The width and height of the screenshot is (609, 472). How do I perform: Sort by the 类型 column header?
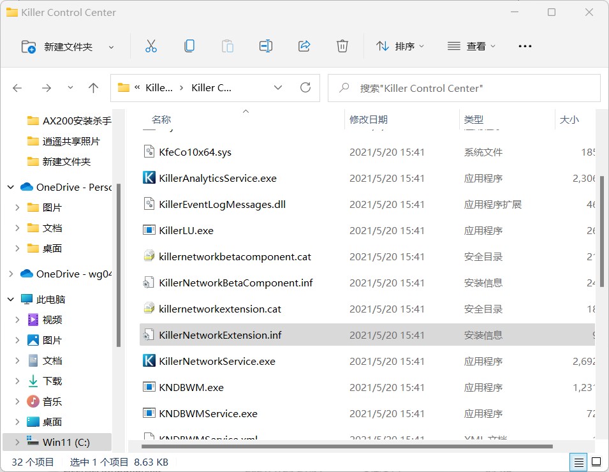tap(474, 120)
